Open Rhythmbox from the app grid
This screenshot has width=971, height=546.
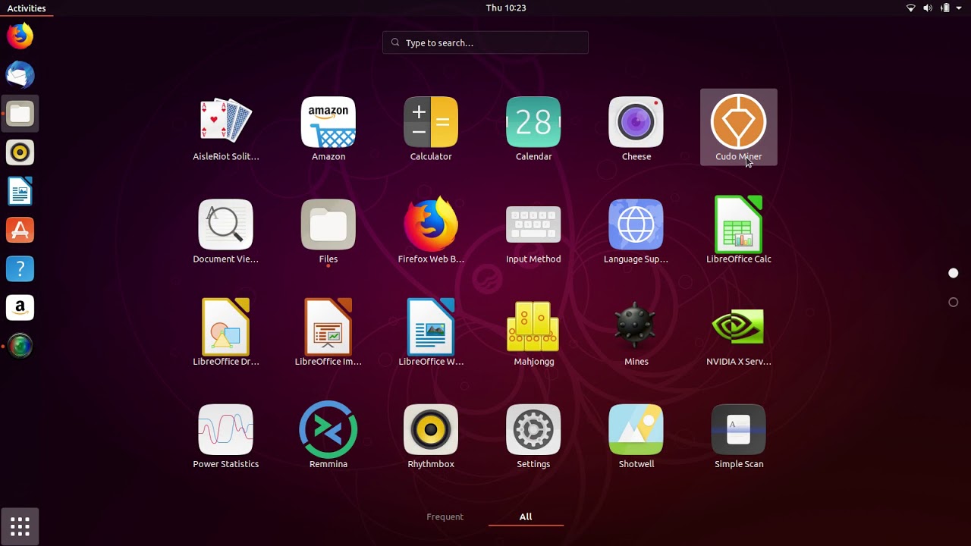click(431, 435)
